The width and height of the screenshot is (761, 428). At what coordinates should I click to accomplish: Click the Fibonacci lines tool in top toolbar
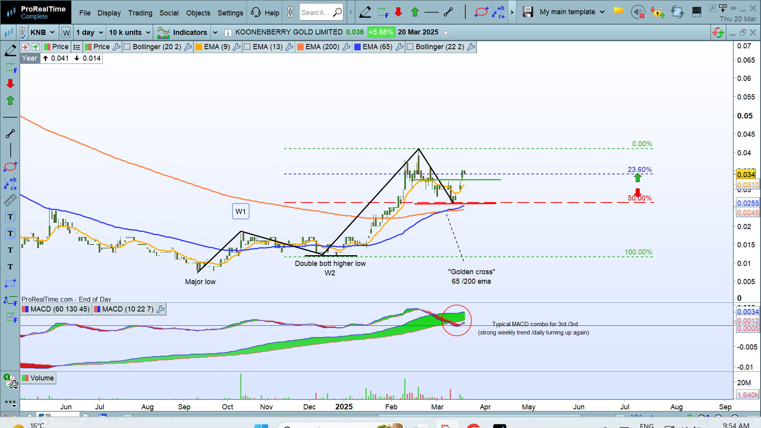pos(383,12)
